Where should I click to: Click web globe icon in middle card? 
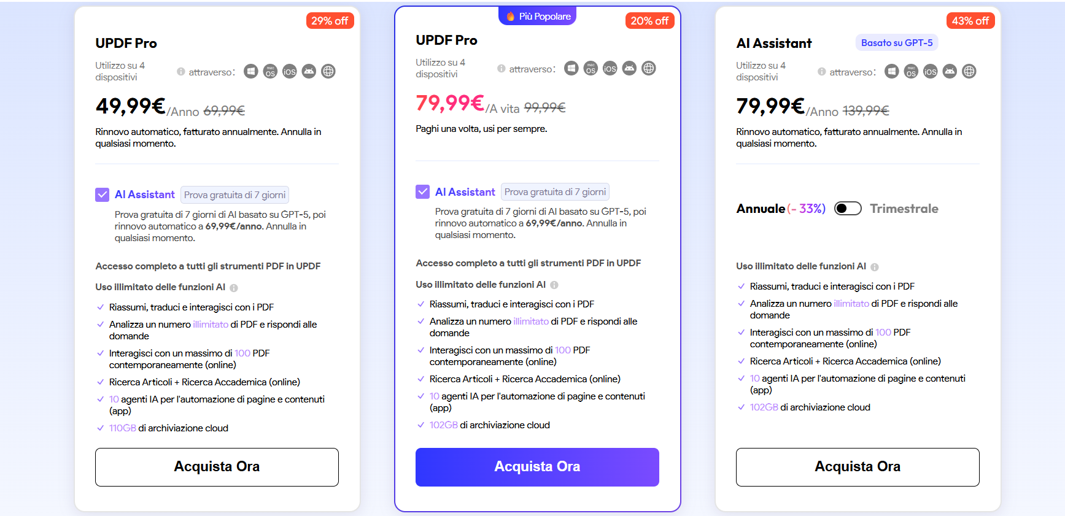point(649,68)
